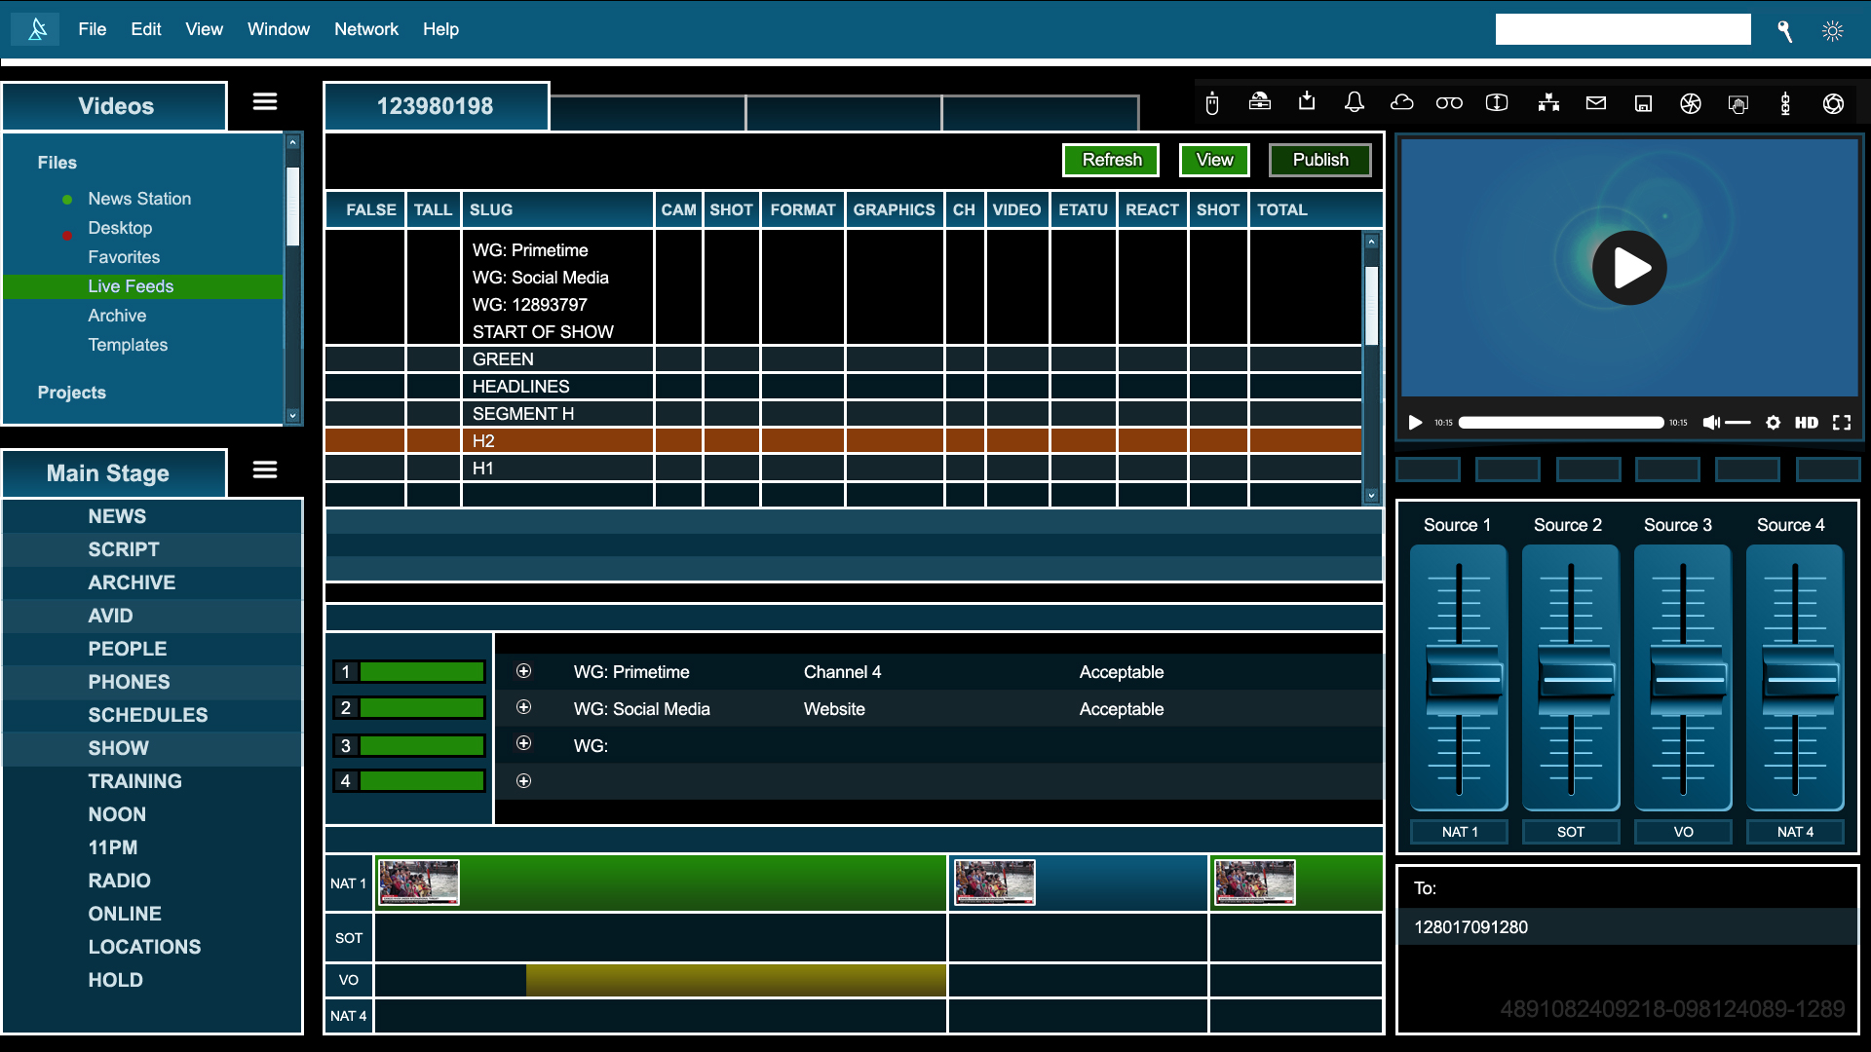Toggle fullscreen on video player
Screen dimensions: 1871x1052
(x=1842, y=423)
